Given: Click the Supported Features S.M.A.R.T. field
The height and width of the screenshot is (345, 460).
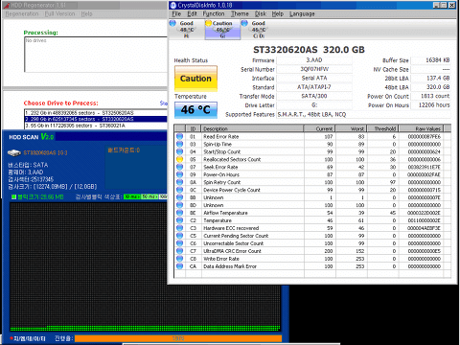Looking at the screenshot, I should pyautogui.click(x=363, y=114).
